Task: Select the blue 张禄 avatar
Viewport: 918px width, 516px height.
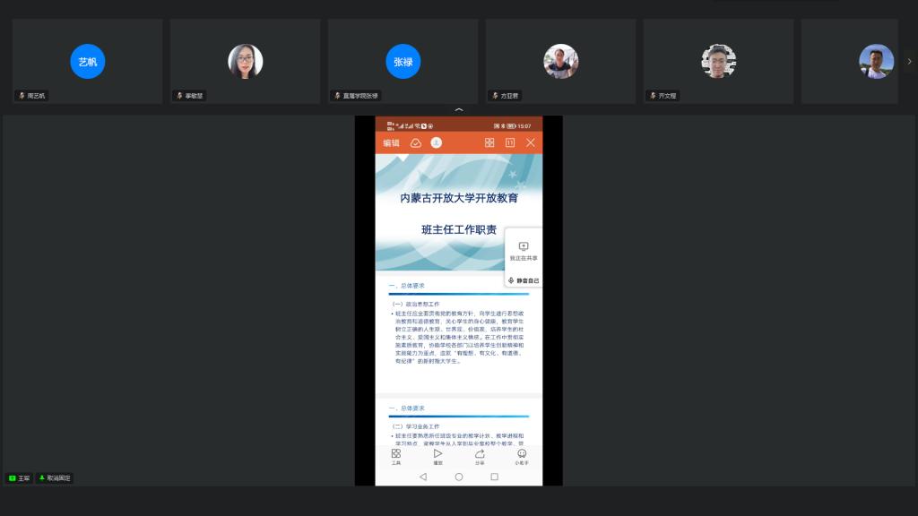Action: pyautogui.click(x=403, y=62)
